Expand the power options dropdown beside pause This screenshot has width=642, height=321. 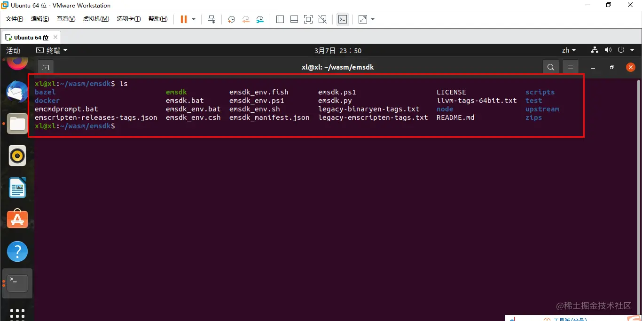pyautogui.click(x=194, y=19)
